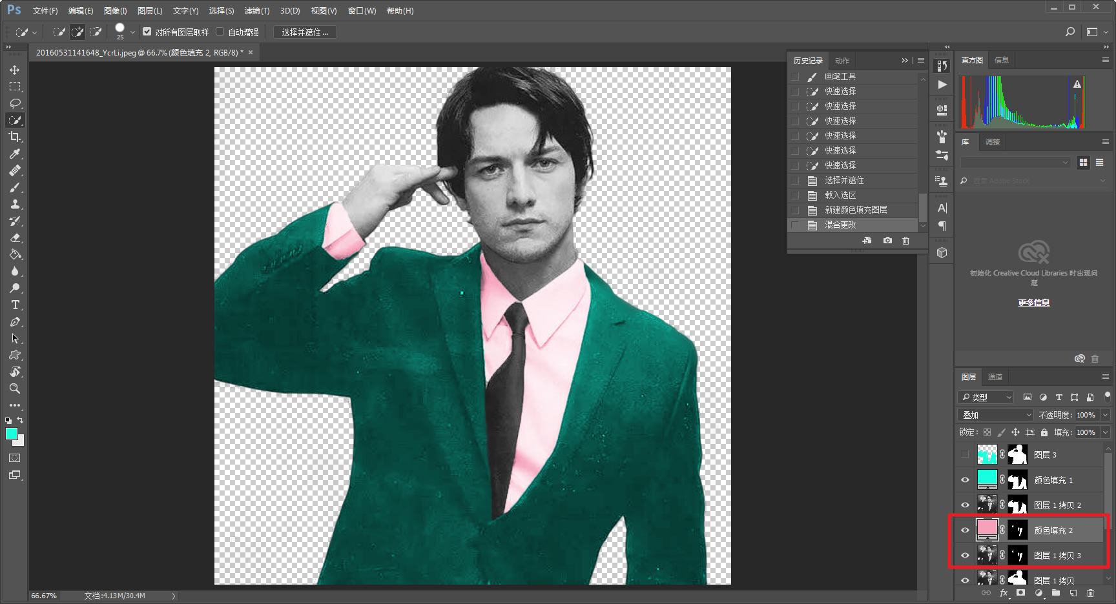Select the Pen tool
This screenshot has width=1116, height=604.
(x=14, y=321)
